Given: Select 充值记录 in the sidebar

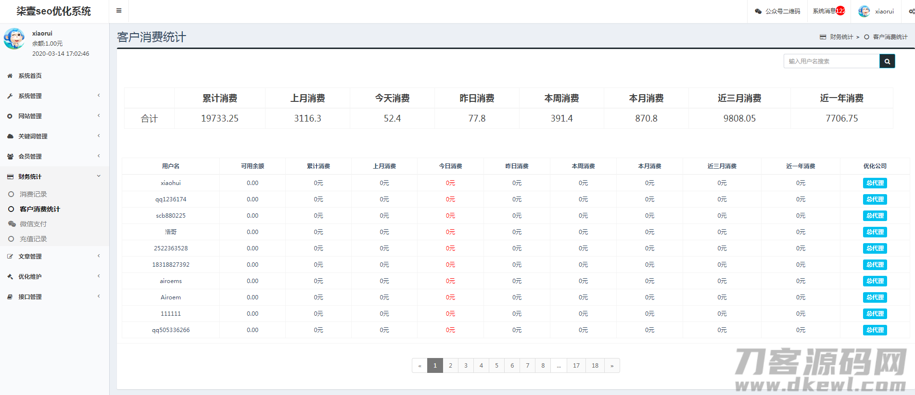Looking at the screenshot, I should click(x=33, y=239).
